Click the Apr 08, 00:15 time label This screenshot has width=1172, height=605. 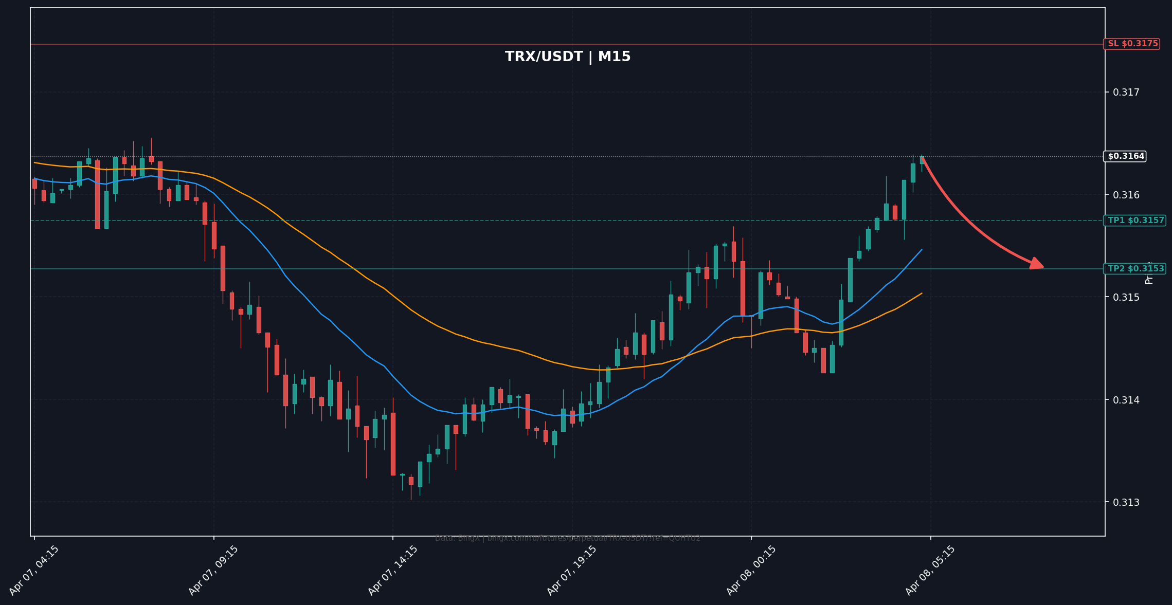tap(751, 571)
